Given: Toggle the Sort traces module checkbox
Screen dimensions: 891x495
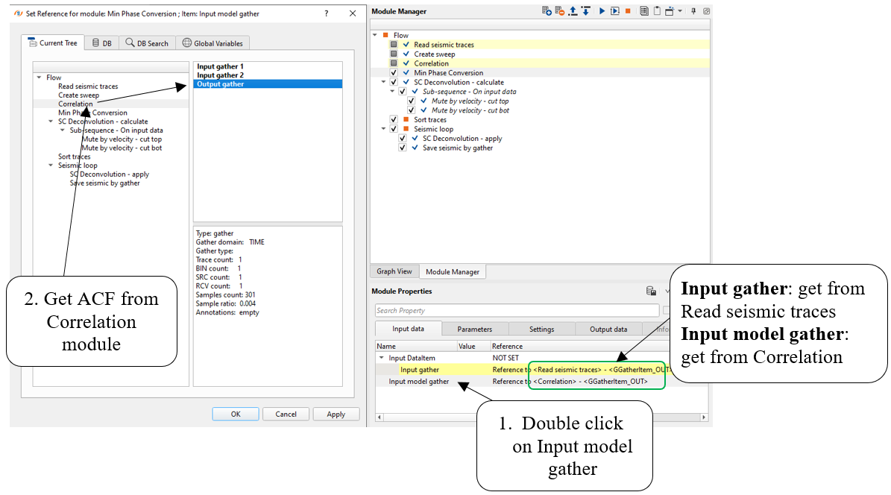Looking at the screenshot, I should click(394, 119).
